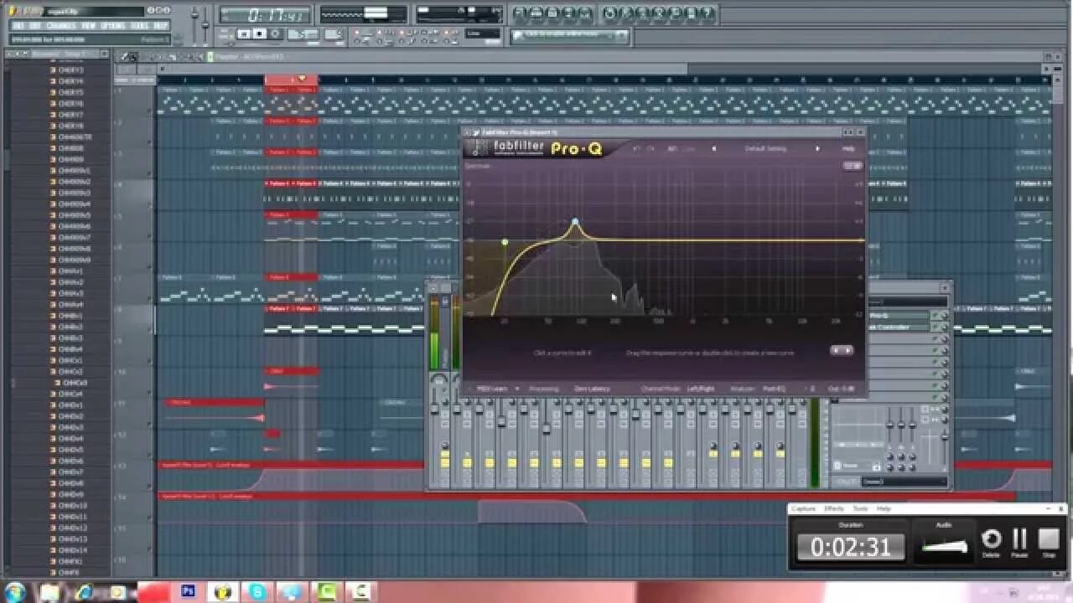Click the Pro-Q Out 0 dB readout

(842, 389)
